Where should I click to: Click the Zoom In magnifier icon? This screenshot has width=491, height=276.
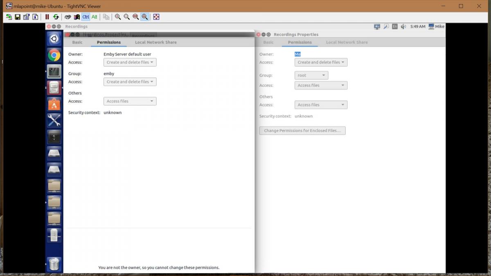pyautogui.click(x=118, y=17)
